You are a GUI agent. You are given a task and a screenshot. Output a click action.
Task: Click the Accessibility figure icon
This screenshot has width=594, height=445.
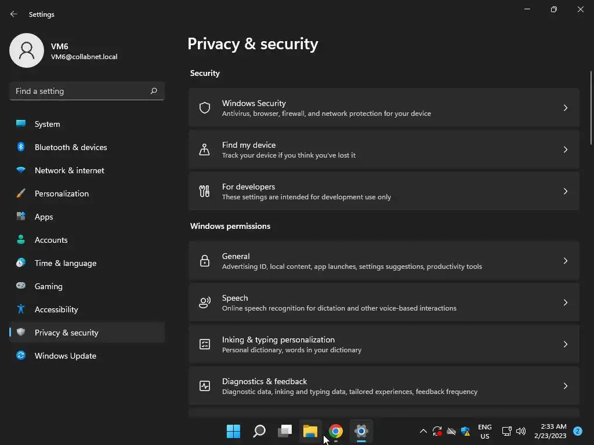click(x=21, y=309)
